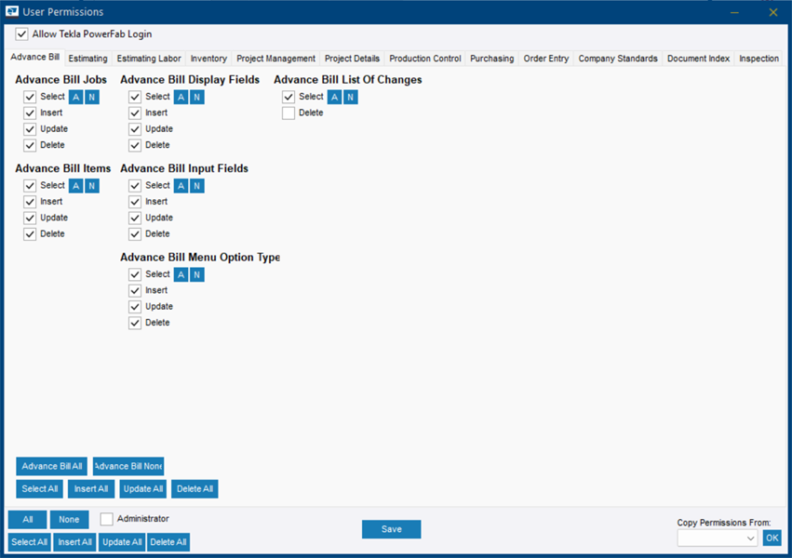Click the N button for Advance Bill Display Fields
Screen dimensions: 792x558
[x=197, y=97]
